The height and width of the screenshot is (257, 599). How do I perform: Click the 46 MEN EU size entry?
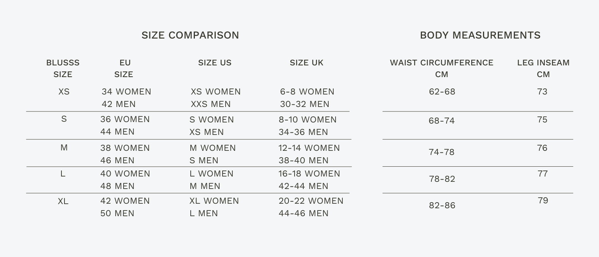coord(117,161)
